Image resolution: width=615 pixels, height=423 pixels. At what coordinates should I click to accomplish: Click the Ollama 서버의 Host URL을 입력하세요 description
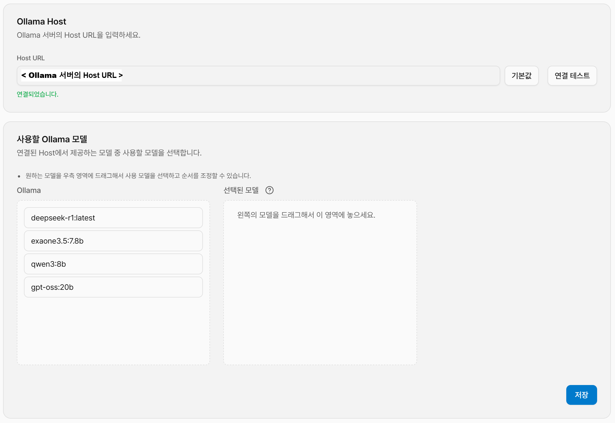pyautogui.click(x=78, y=35)
